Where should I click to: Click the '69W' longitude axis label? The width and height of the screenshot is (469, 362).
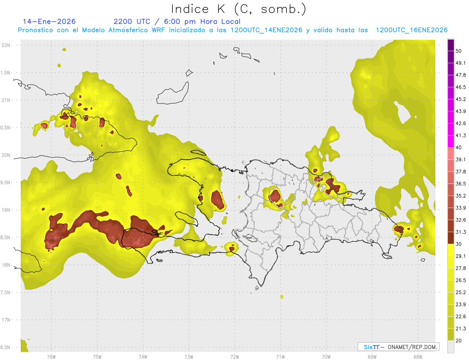pos(372,357)
